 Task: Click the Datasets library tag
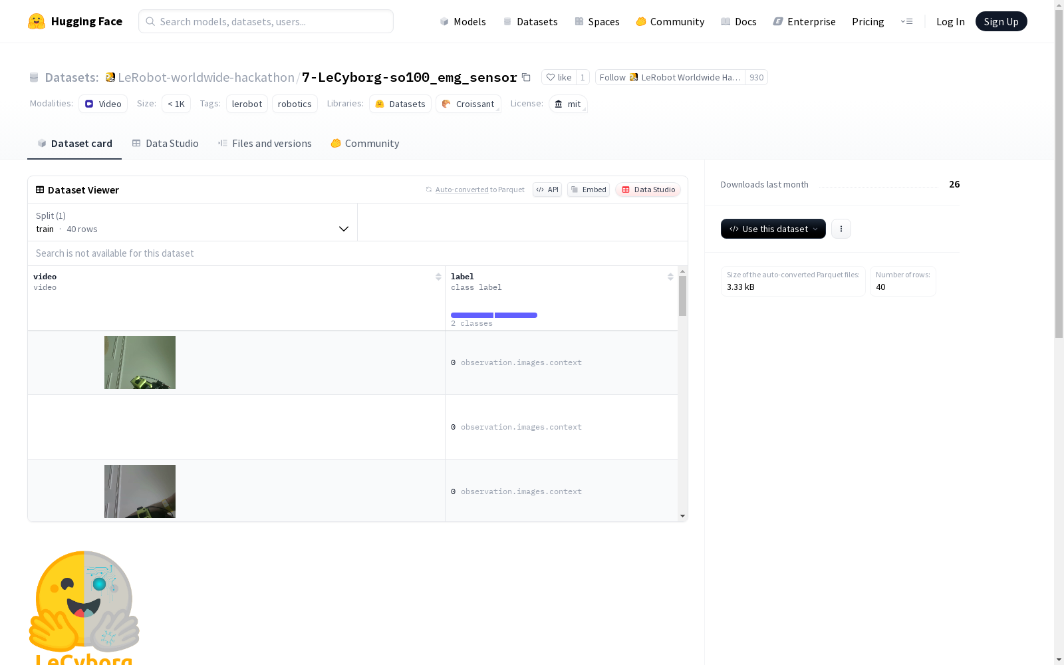pyautogui.click(x=400, y=104)
